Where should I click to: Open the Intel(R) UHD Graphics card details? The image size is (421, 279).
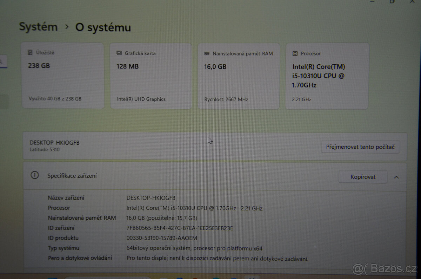coord(151,76)
